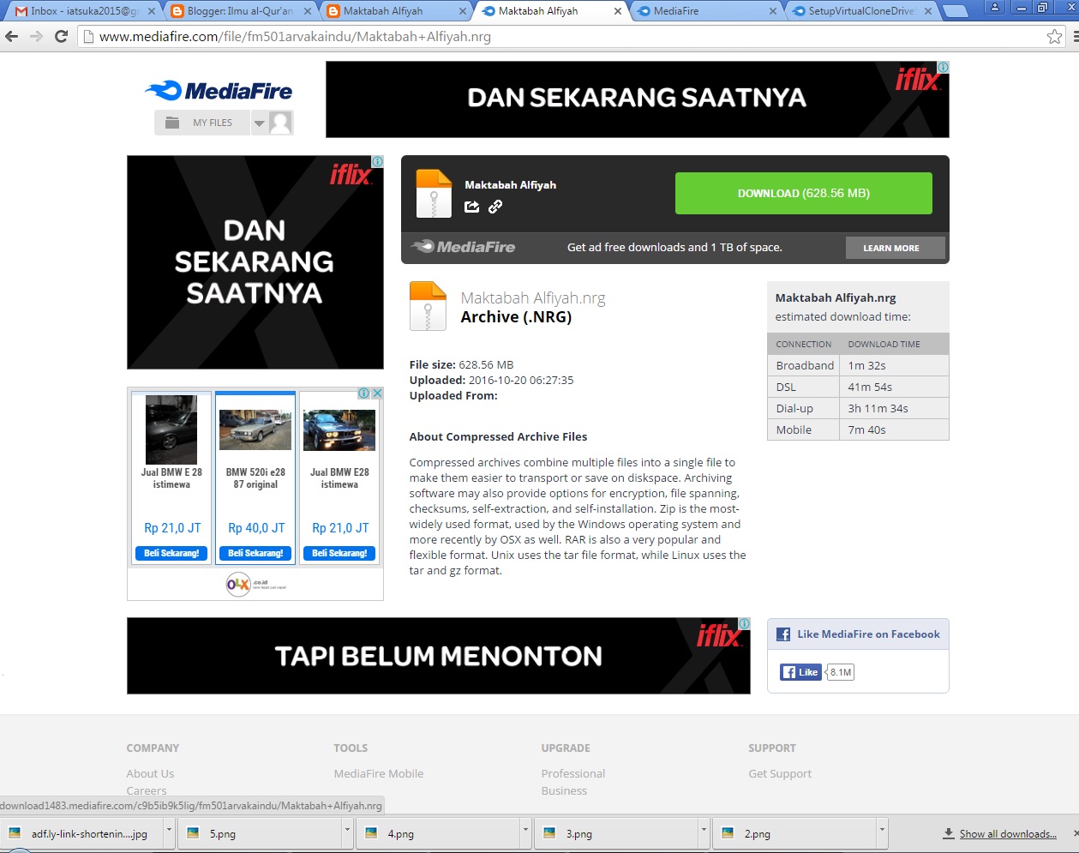The width and height of the screenshot is (1079, 853).
Task: Click BMW 520i e28 car thumbnail
Action: pos(255,430)
